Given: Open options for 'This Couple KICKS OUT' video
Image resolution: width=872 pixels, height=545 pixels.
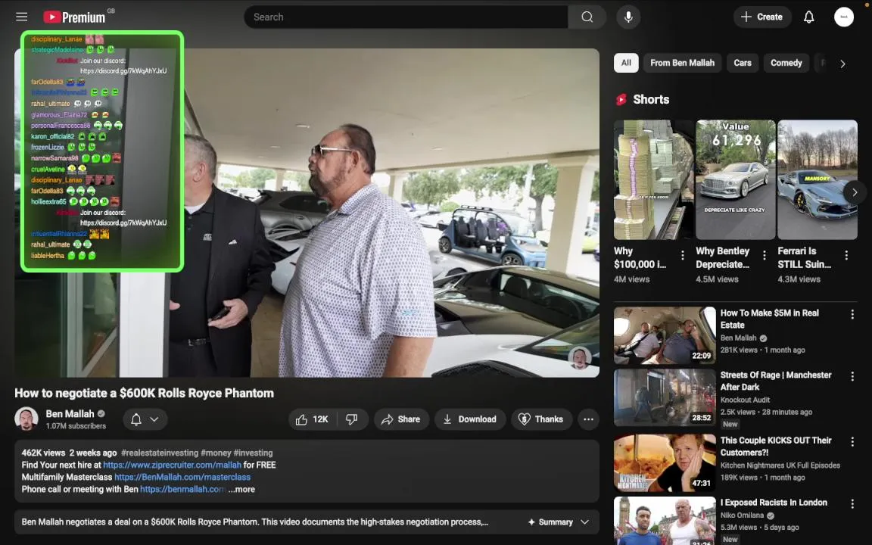Looking at the screenshot, I should [852, 441].
